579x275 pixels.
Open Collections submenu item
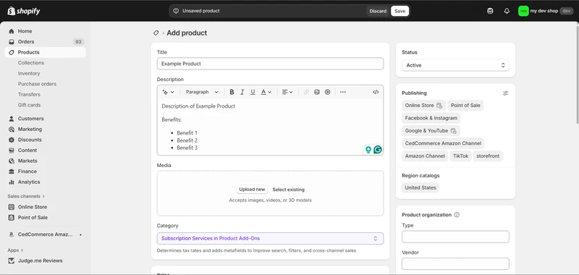tap(31, 63)
